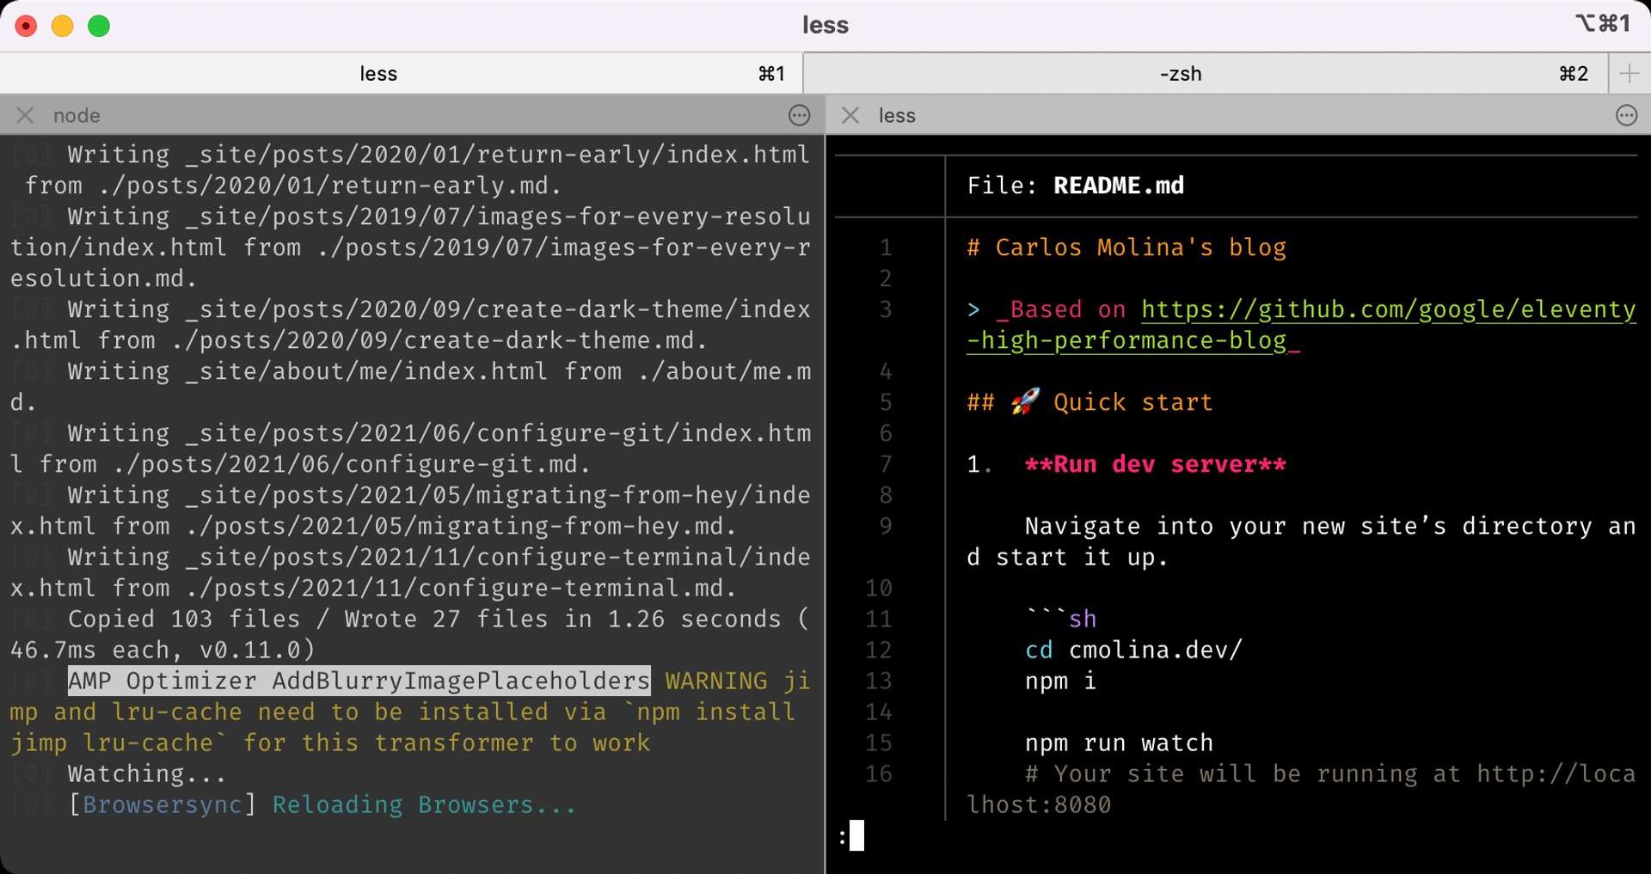Click the green full-screen button
This screenshot has width=1651, height=874.
[99, 26]
